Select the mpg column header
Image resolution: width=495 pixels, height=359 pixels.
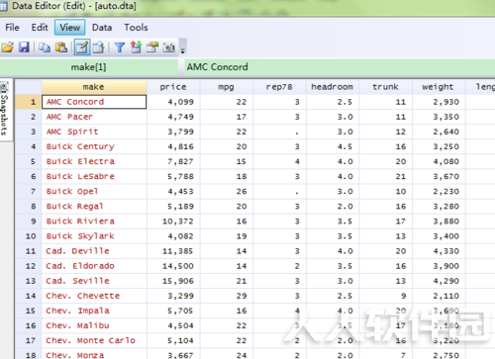click(226, 87)
